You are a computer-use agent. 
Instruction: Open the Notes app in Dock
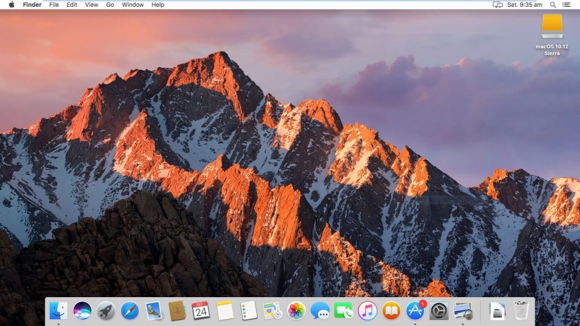click(225, 310)
